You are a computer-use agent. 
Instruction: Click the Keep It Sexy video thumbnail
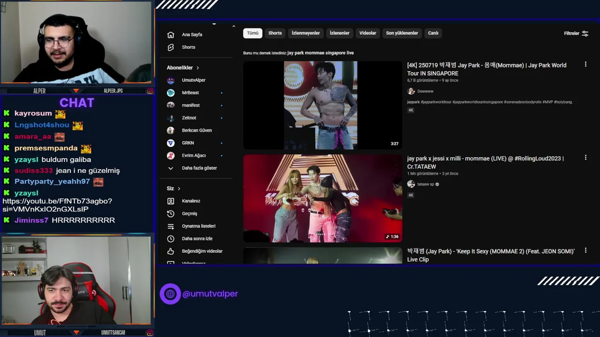[x=322, y=256]
